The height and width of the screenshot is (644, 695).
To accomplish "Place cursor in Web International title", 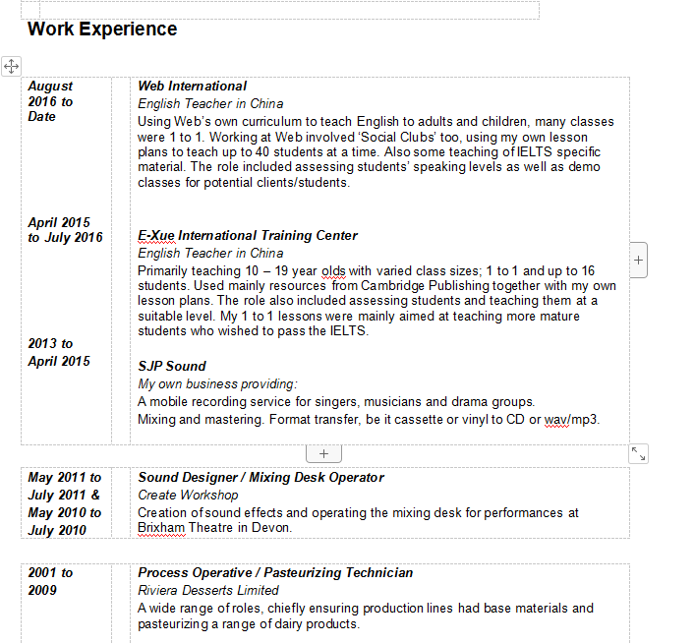I will pyautogui.click(x=192, y=87).
